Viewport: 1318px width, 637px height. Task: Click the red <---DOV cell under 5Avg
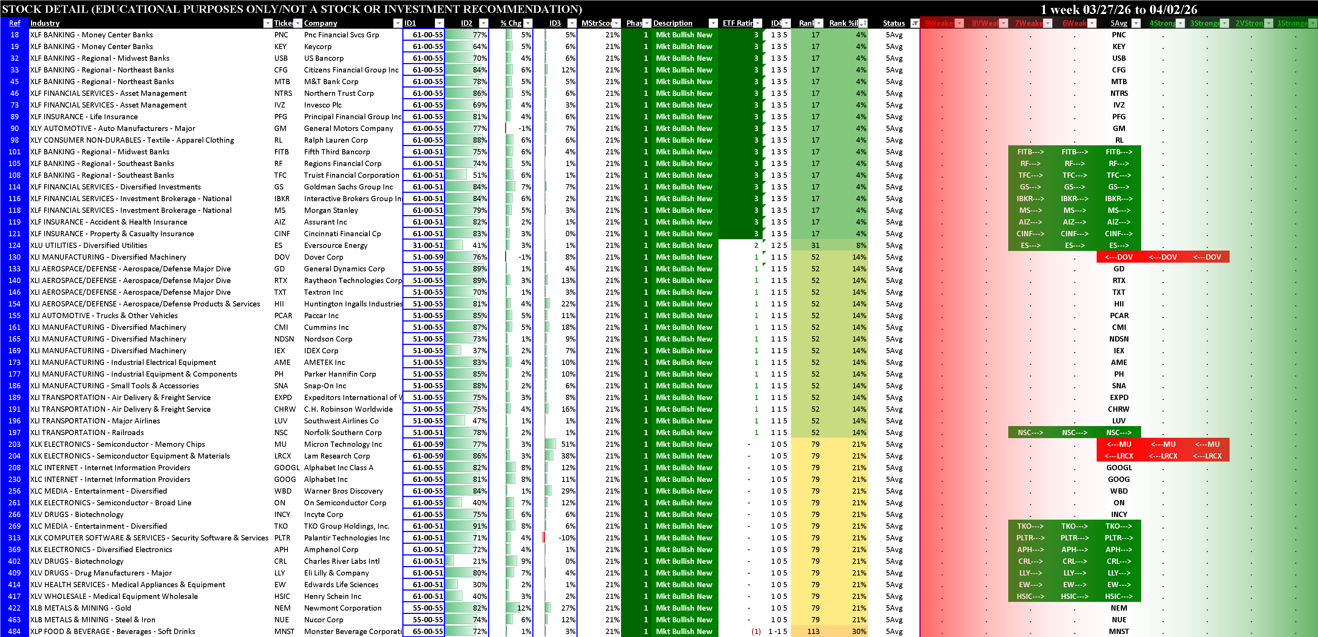1119,257
